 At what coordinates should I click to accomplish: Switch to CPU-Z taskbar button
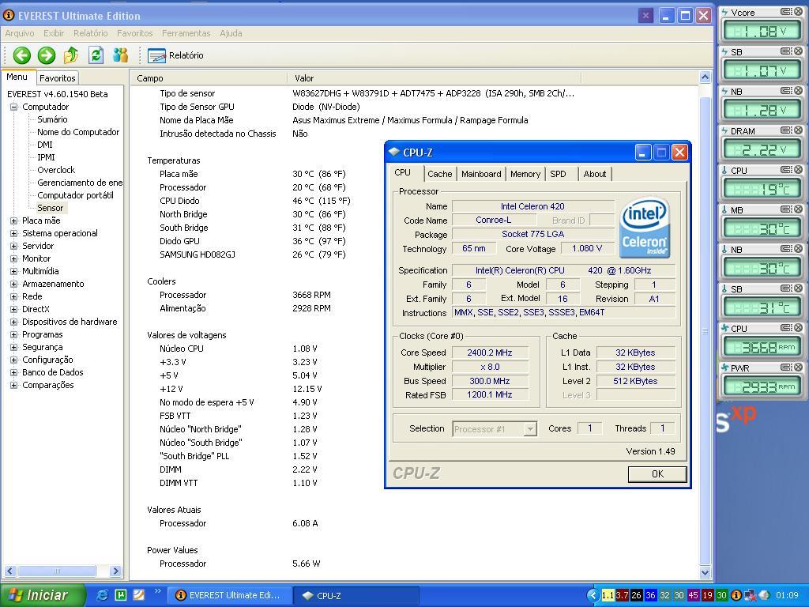click(x=356, y=596)
